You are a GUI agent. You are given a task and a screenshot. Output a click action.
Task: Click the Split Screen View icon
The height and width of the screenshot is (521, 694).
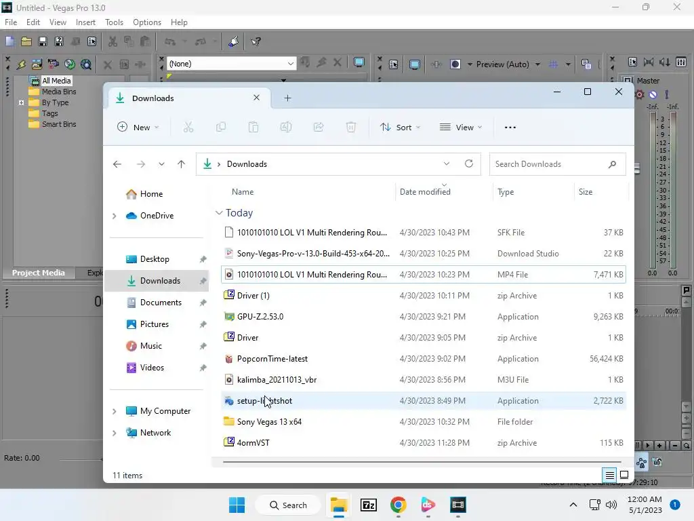[455, 64]
